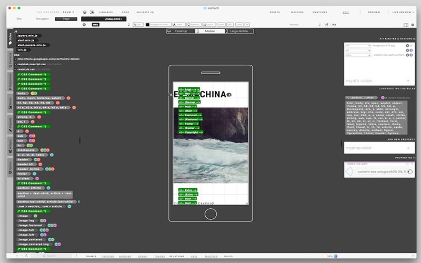The image size is (421, 263).
Task: Select the Desktop viewport tab
Action: tap(181, 31)
